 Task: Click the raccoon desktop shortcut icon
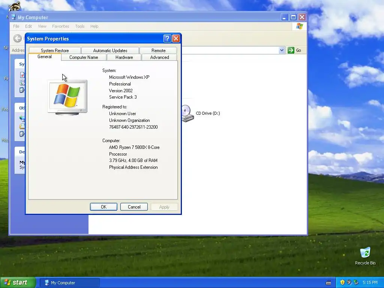click(14, 6)
